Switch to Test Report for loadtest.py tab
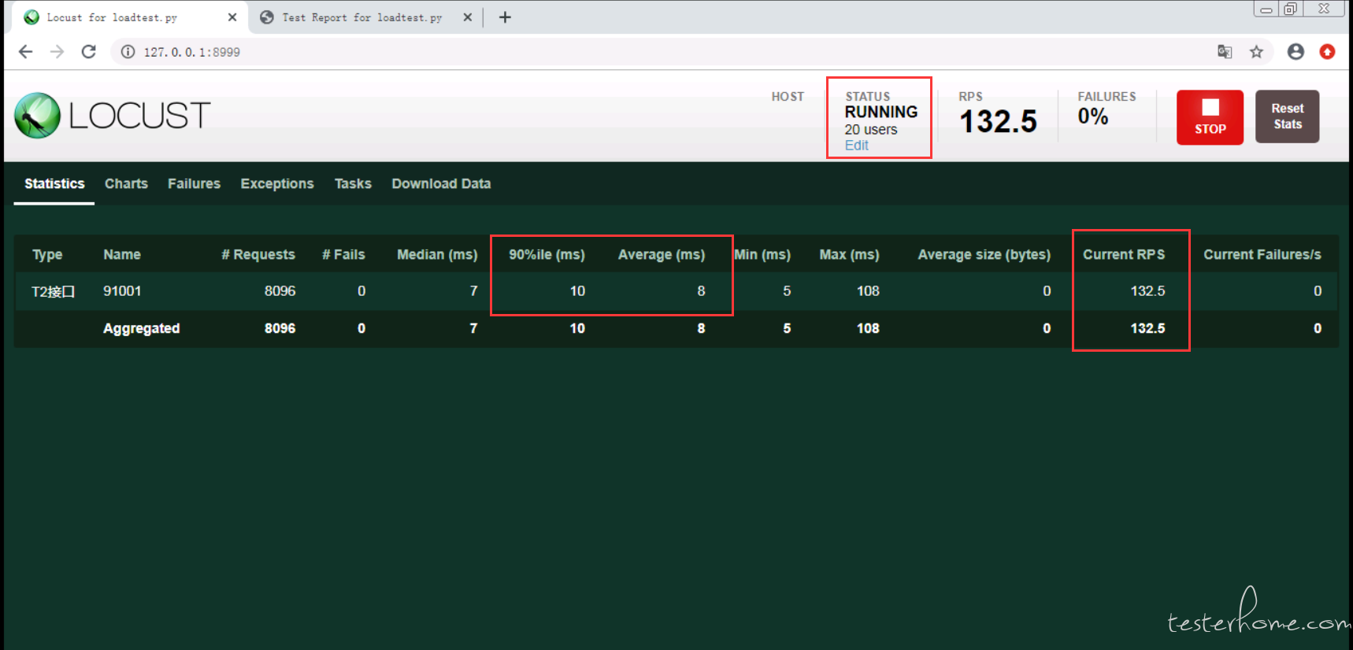Viewport: 1353px width, 650px height. pyautogui.click(x=361, y=17)
